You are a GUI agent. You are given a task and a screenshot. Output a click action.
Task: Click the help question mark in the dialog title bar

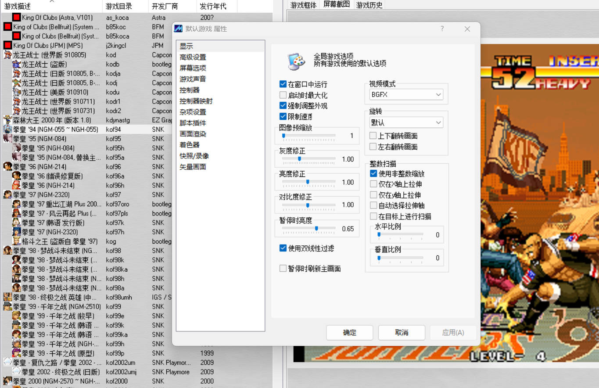pos(442,29)
